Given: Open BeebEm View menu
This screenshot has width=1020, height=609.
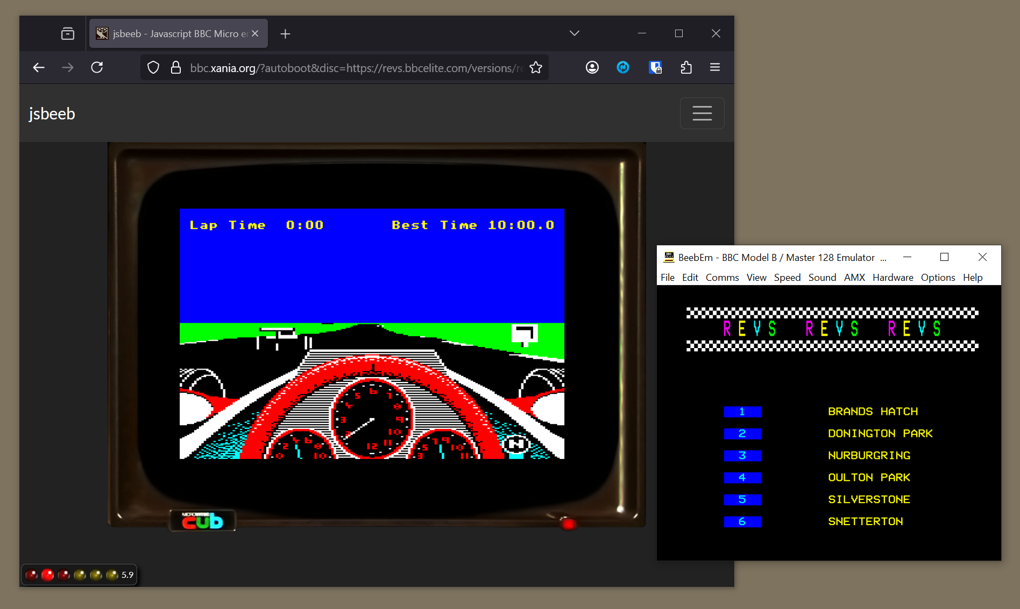Looking at the screenshot, I should pyautogui.click(x=756, y=278).
